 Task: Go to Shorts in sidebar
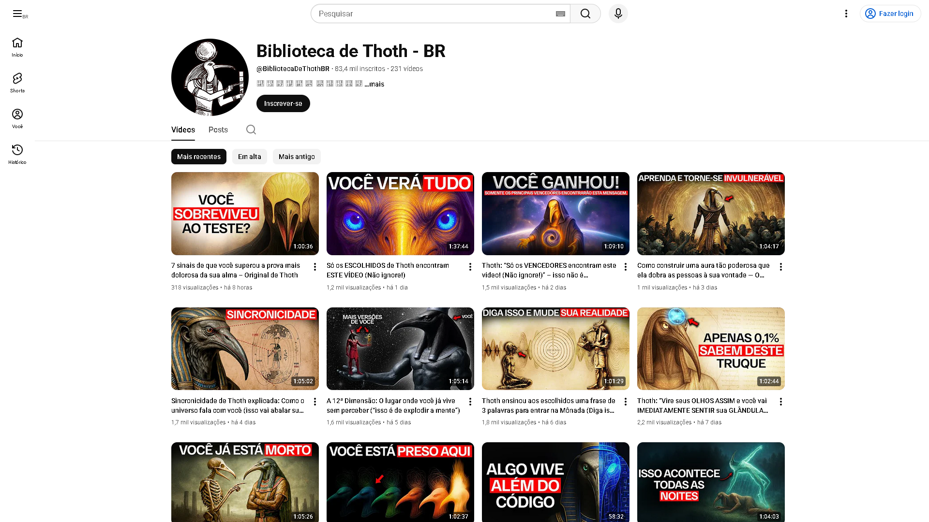(17, 83)
